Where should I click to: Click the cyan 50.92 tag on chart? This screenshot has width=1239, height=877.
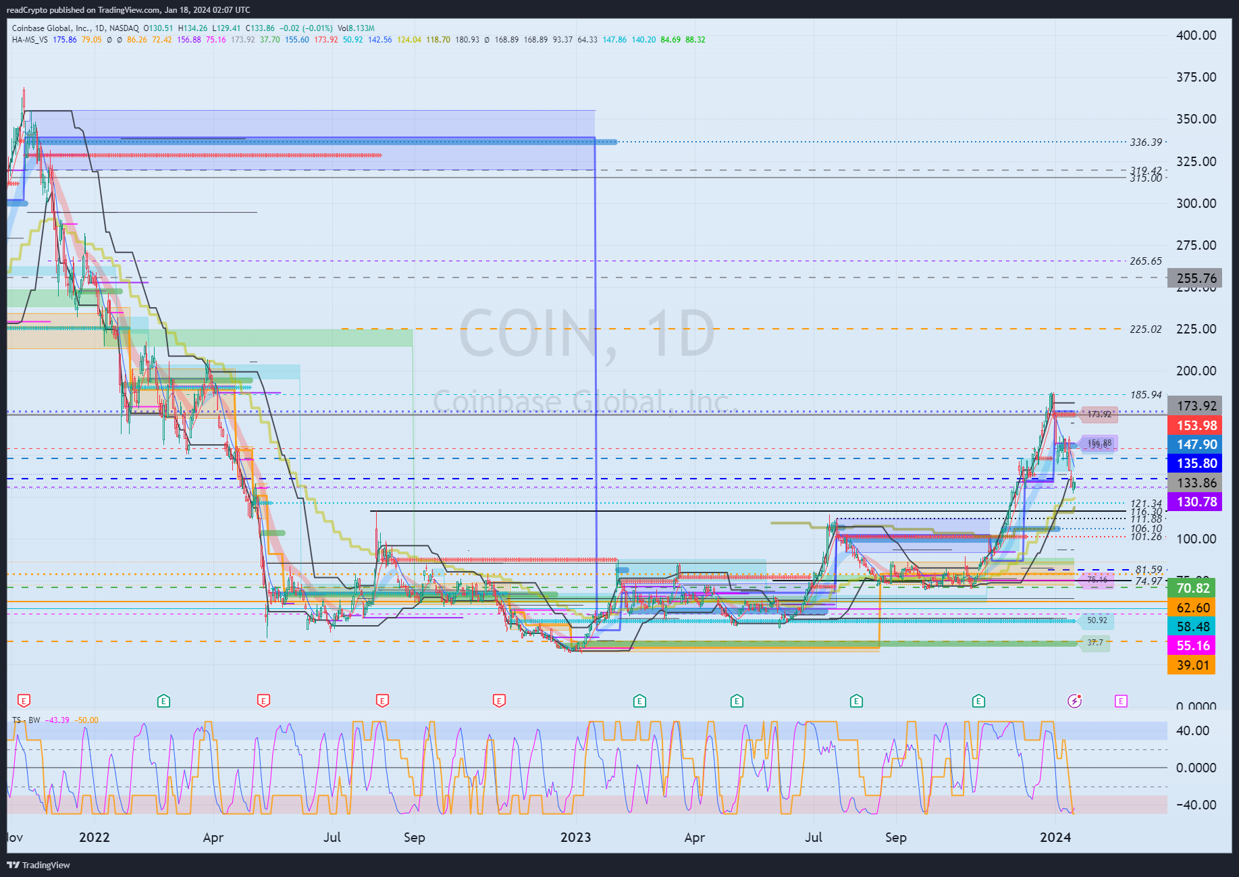click(x=1097, y=620)
